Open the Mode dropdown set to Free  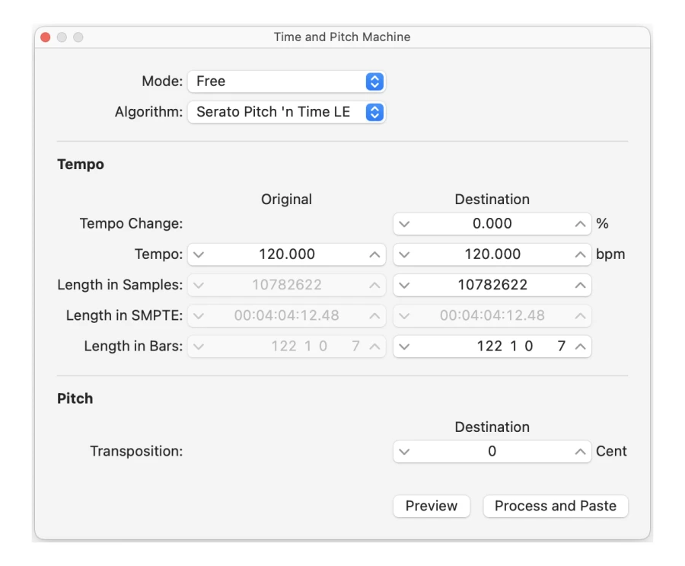286,82
